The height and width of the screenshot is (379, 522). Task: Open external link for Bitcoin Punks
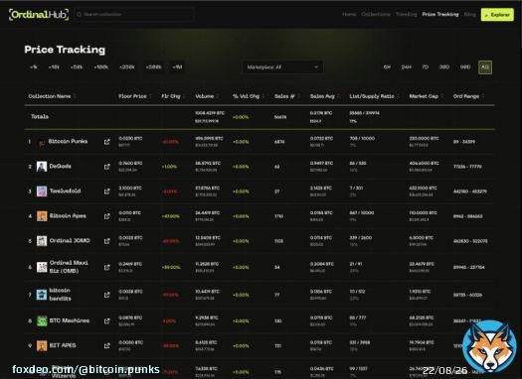coord(106,142)
